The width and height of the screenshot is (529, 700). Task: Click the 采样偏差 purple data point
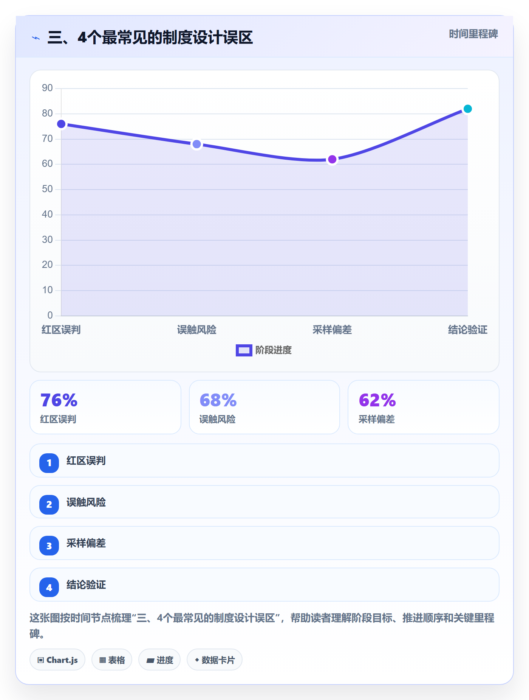(332, 159)
